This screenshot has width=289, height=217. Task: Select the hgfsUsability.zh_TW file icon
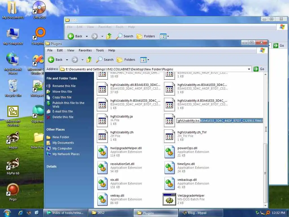[x=169, y=136]
